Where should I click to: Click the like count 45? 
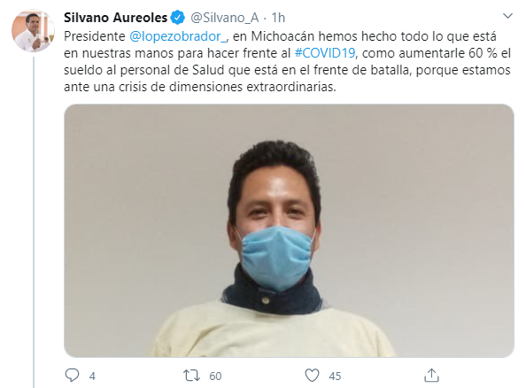click(x=335, y=376)
